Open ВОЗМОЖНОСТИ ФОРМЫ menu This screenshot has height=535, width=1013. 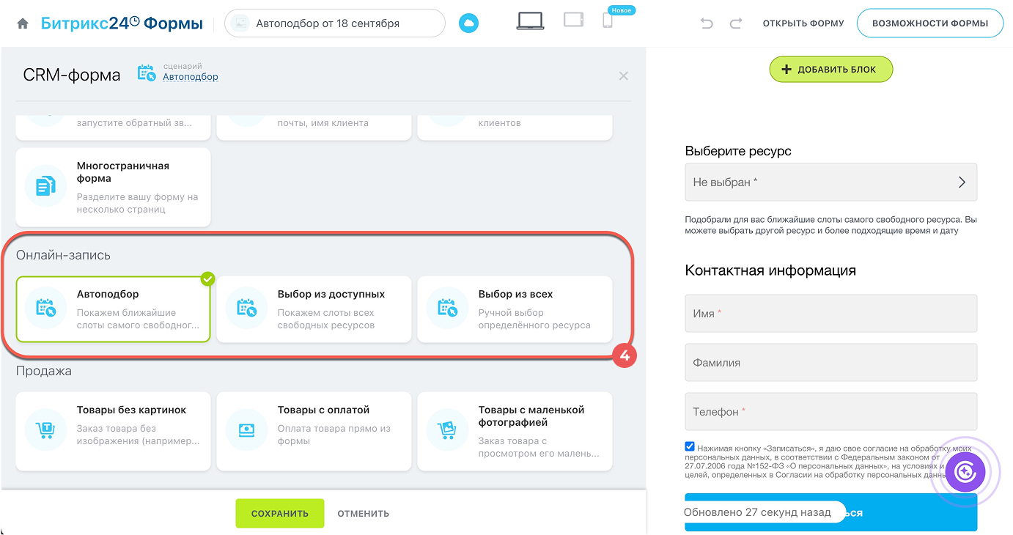[x=929, y=23]
